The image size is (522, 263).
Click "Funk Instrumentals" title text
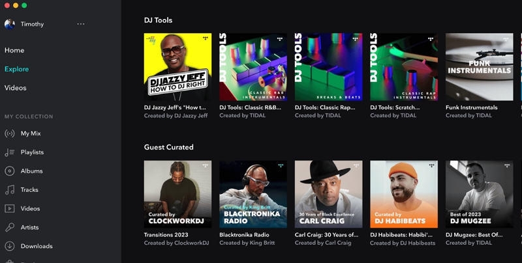pyautogui.click(x=471, y=107)
